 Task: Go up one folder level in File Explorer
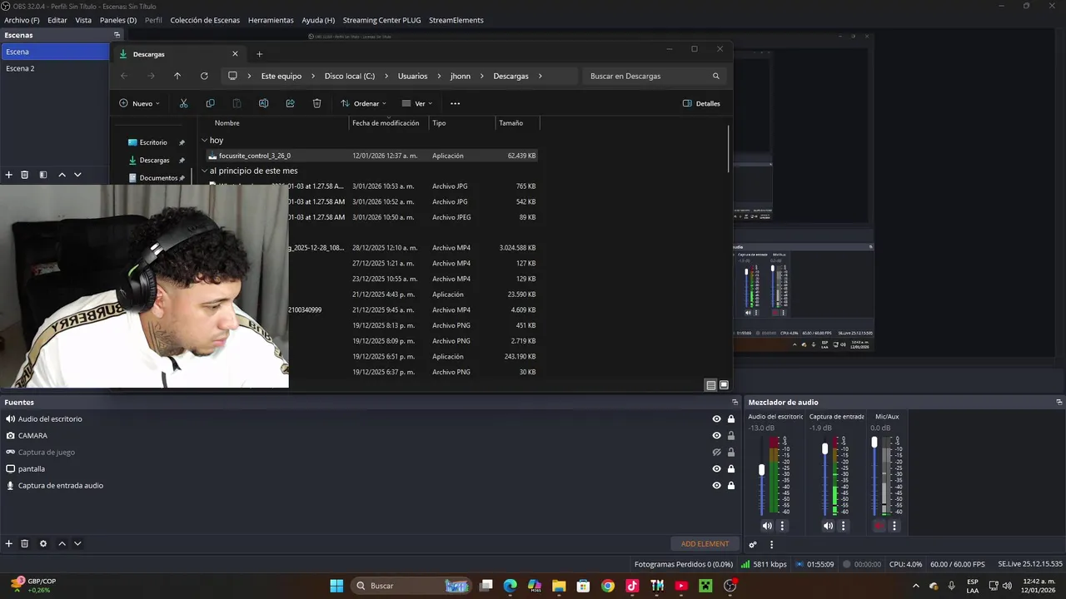pyautogui.click(x=177, y=76)
